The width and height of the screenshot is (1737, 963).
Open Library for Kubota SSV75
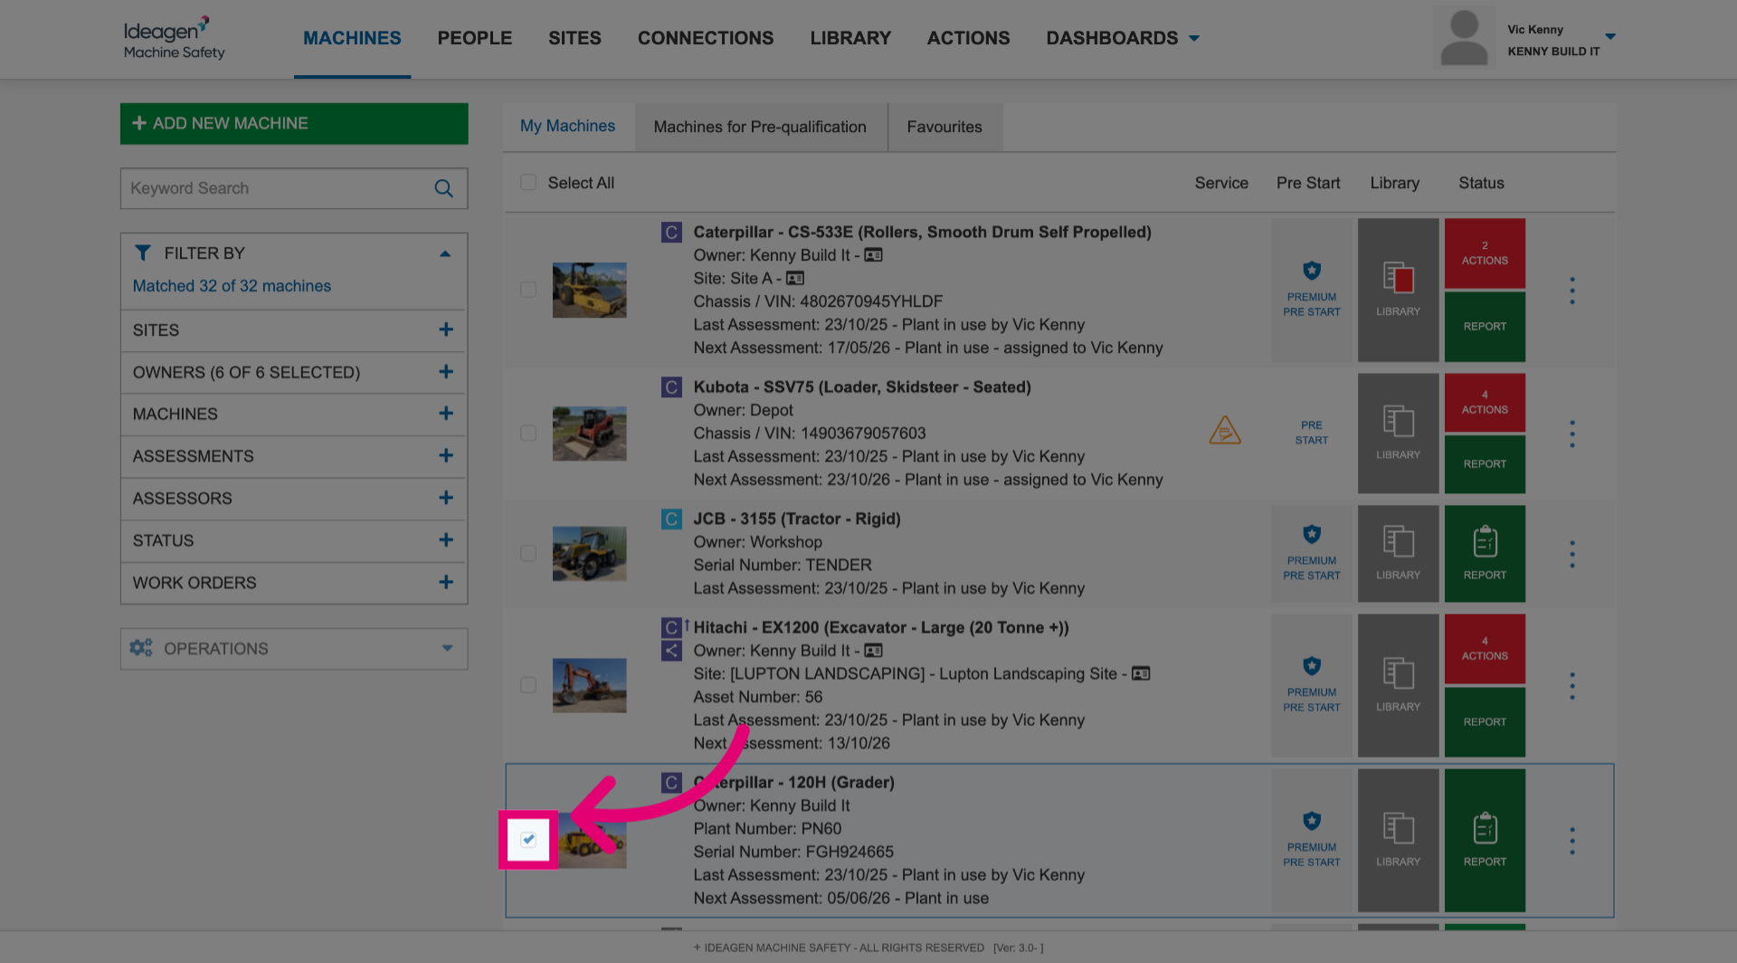(x=1398, y=433)
